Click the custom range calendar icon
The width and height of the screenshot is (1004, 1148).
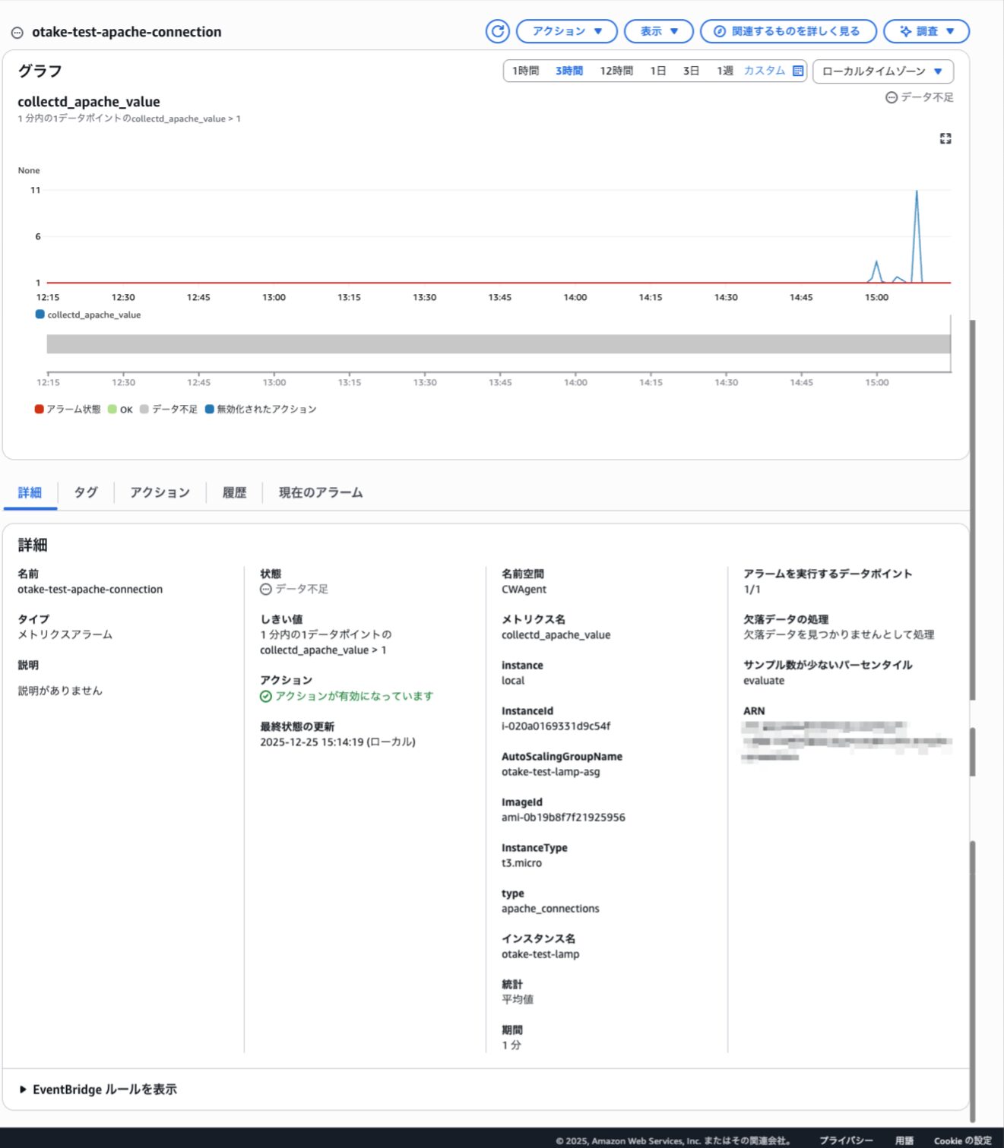pos(798,71)
